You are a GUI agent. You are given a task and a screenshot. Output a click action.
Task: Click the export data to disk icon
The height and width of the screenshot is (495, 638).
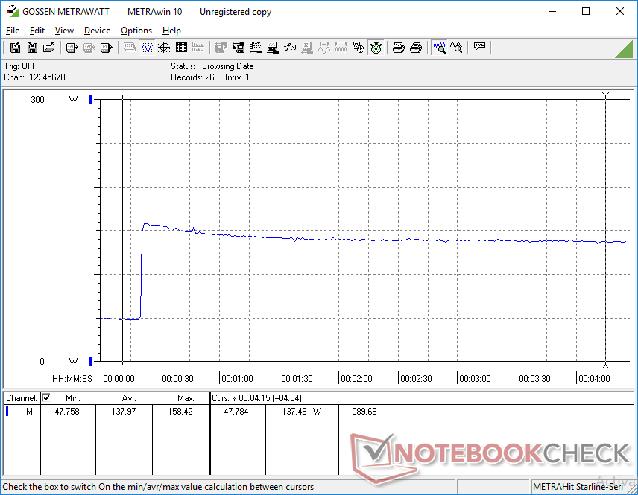(x=15, y=48)
